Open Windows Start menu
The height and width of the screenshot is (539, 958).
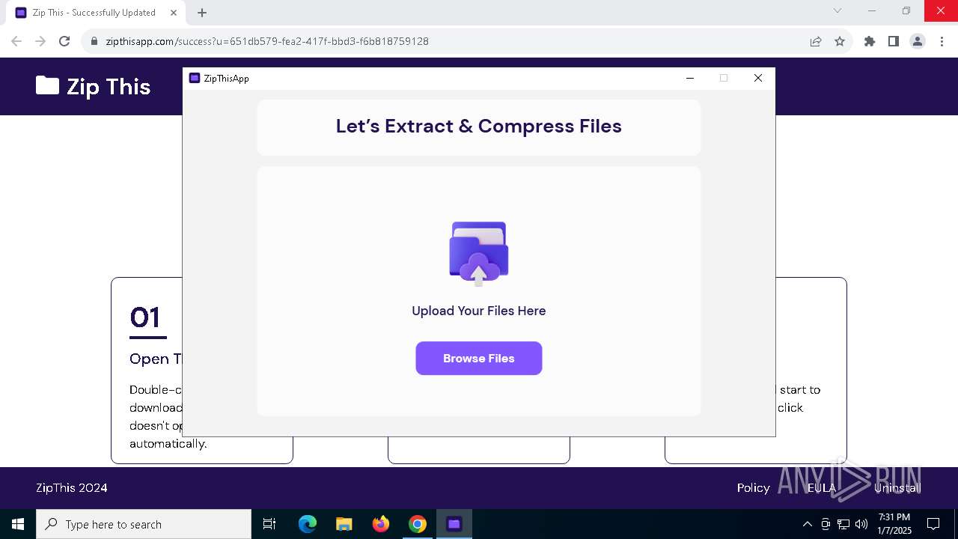coord(18,524)
